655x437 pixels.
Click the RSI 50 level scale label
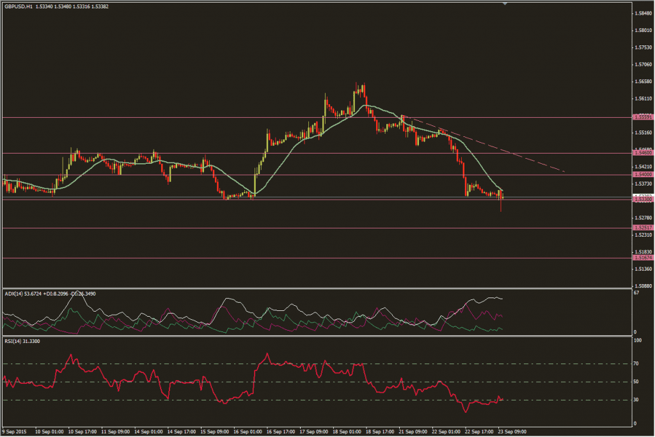pyautogui.click(x=636, y=382)
